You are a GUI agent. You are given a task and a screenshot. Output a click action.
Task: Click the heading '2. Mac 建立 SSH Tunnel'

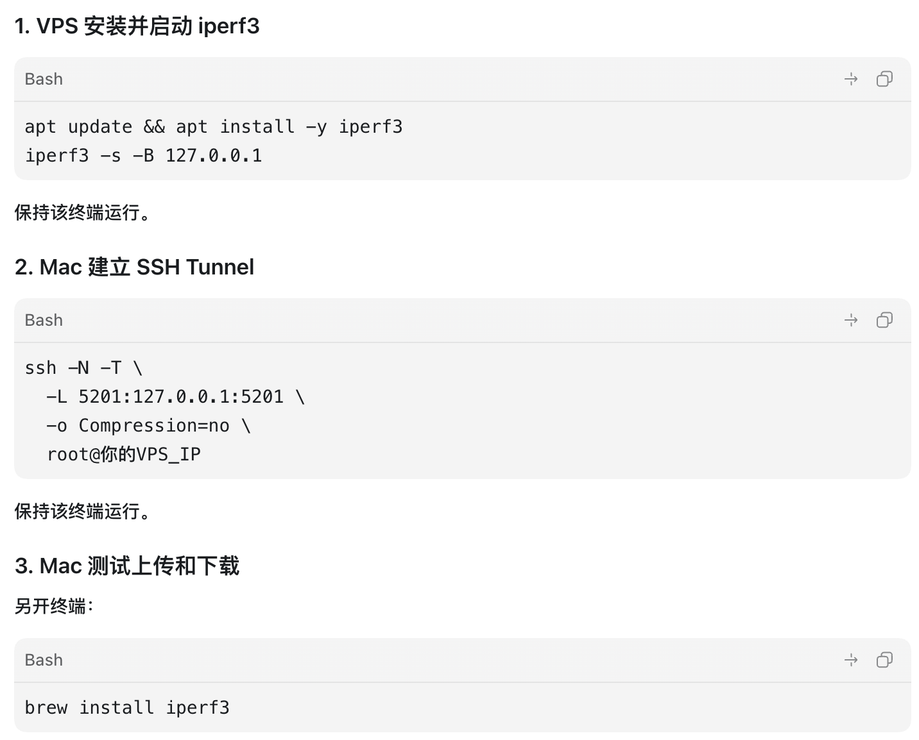(x=134, y=267)
